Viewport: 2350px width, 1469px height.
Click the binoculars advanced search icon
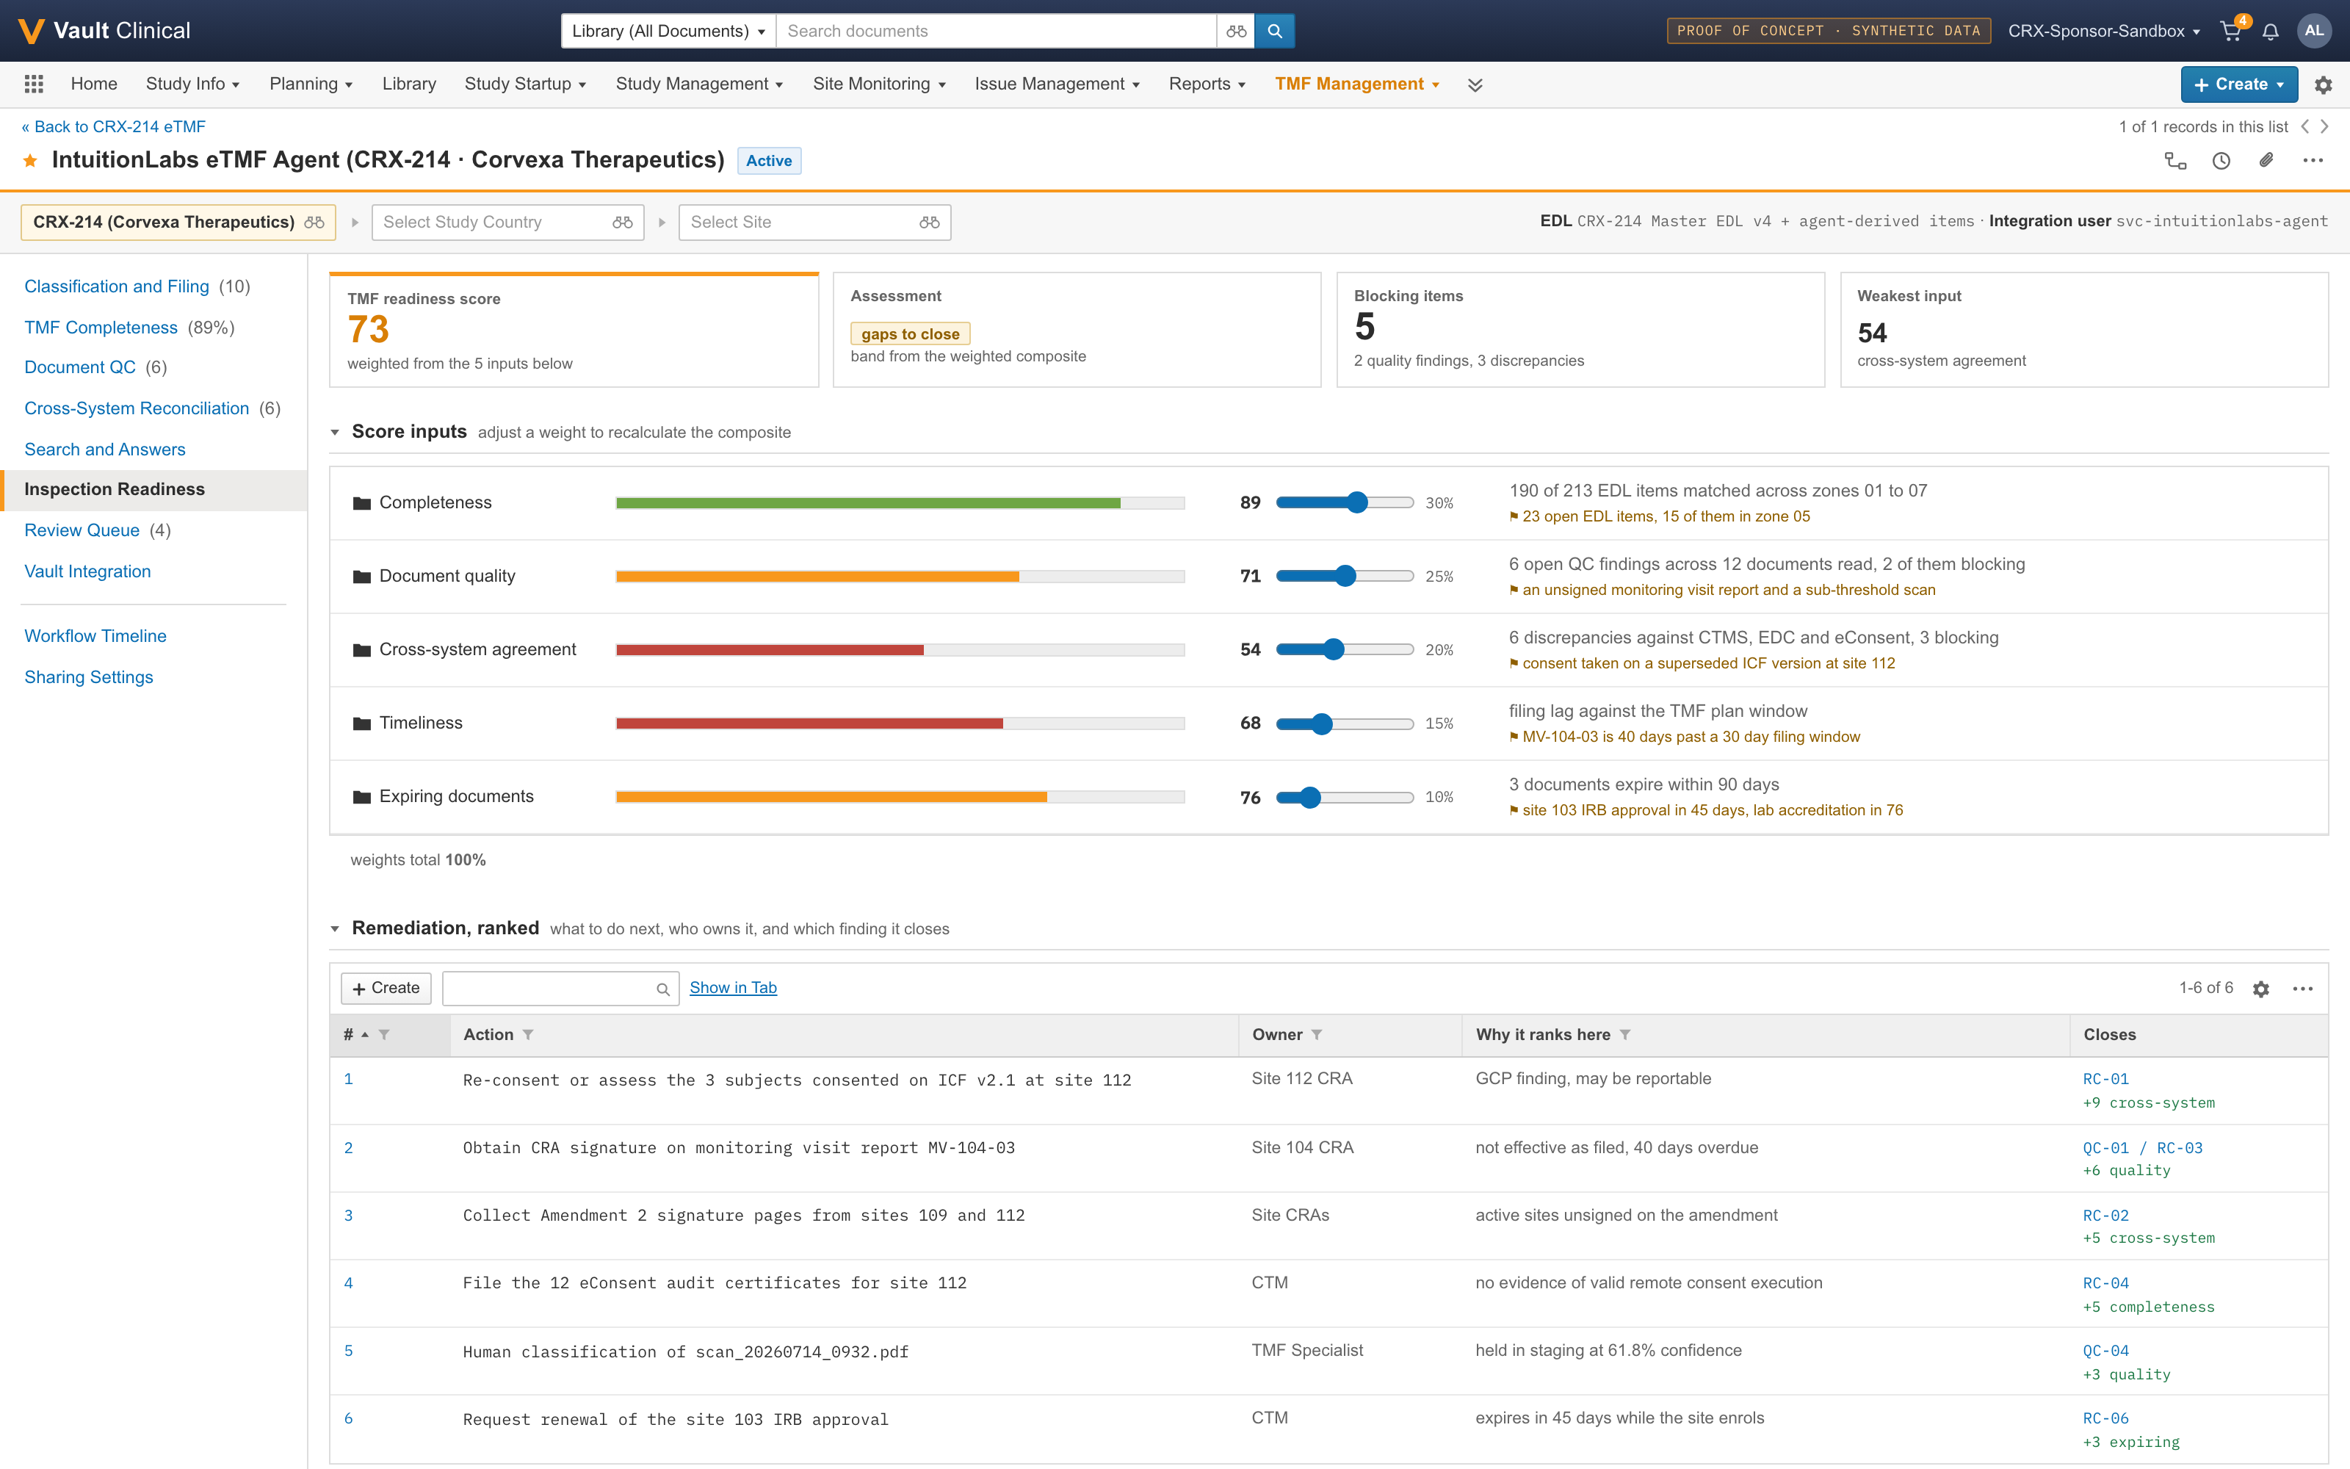point(1235,31)
